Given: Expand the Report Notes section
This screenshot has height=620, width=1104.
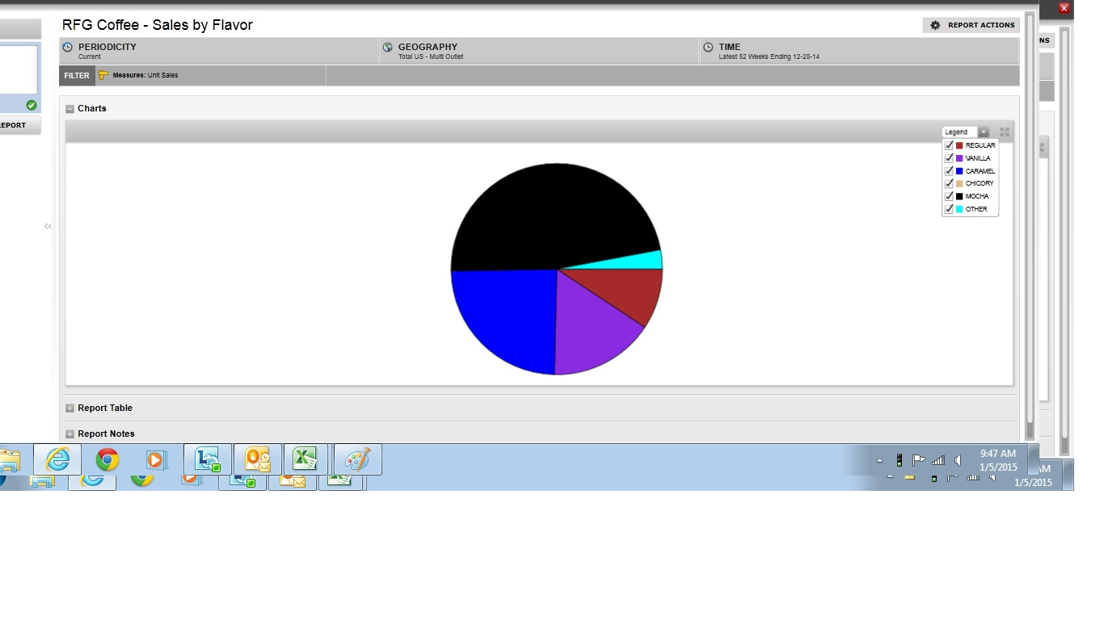Looking at the screenshot, I should 70,434.
